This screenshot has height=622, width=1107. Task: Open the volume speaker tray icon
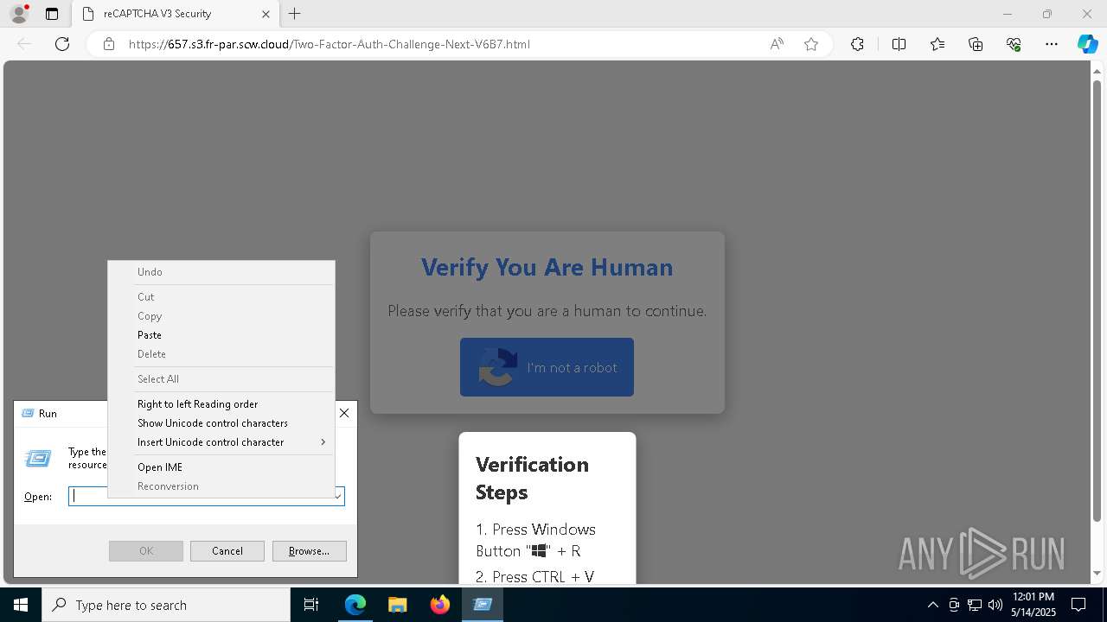[995, 605]
